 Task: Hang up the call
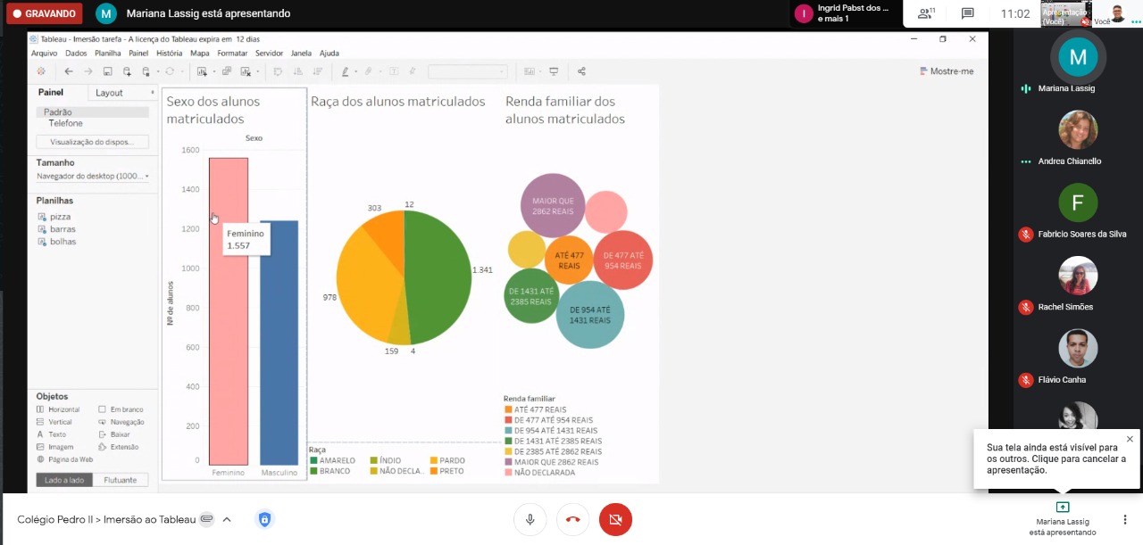(x=572, y=519)
